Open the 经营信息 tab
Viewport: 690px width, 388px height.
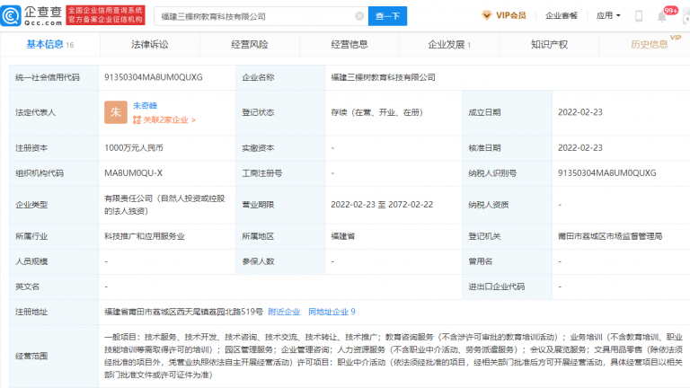(349, 44)
